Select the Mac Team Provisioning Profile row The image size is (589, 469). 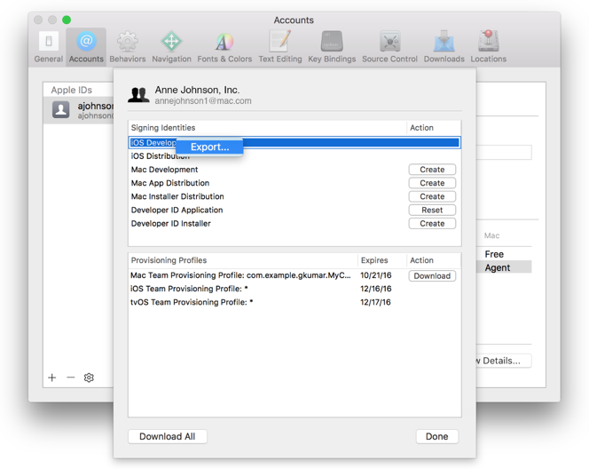(294, 275)
